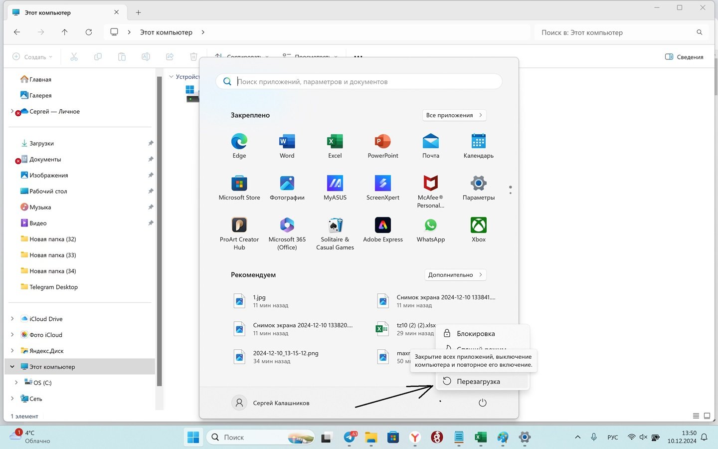Open Календарь pinned app
The width and height of the screenshot is (718, 449).
click(x=479, y=146)
